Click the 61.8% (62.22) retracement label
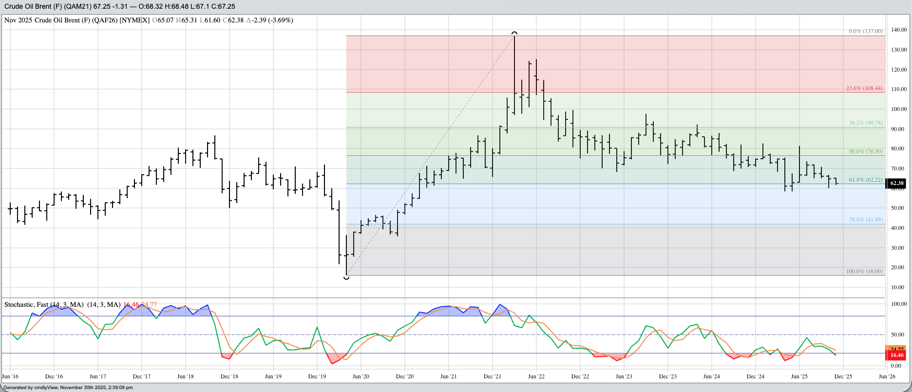The image size is (912, 392). point(865,180)
